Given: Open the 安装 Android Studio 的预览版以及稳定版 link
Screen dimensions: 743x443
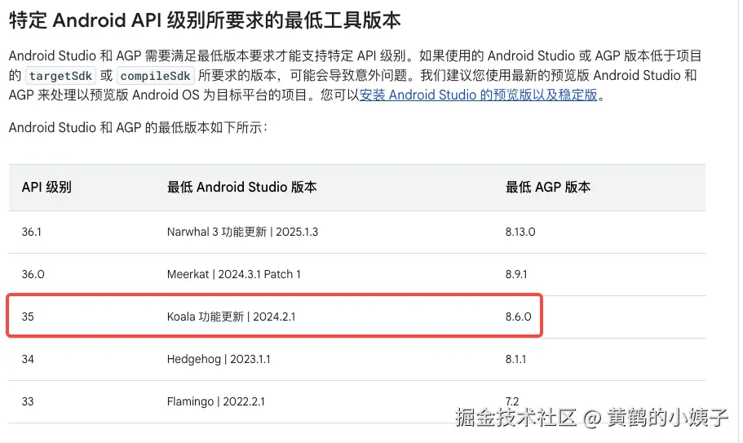Looking at the screenshot, I should pos(478,95).
